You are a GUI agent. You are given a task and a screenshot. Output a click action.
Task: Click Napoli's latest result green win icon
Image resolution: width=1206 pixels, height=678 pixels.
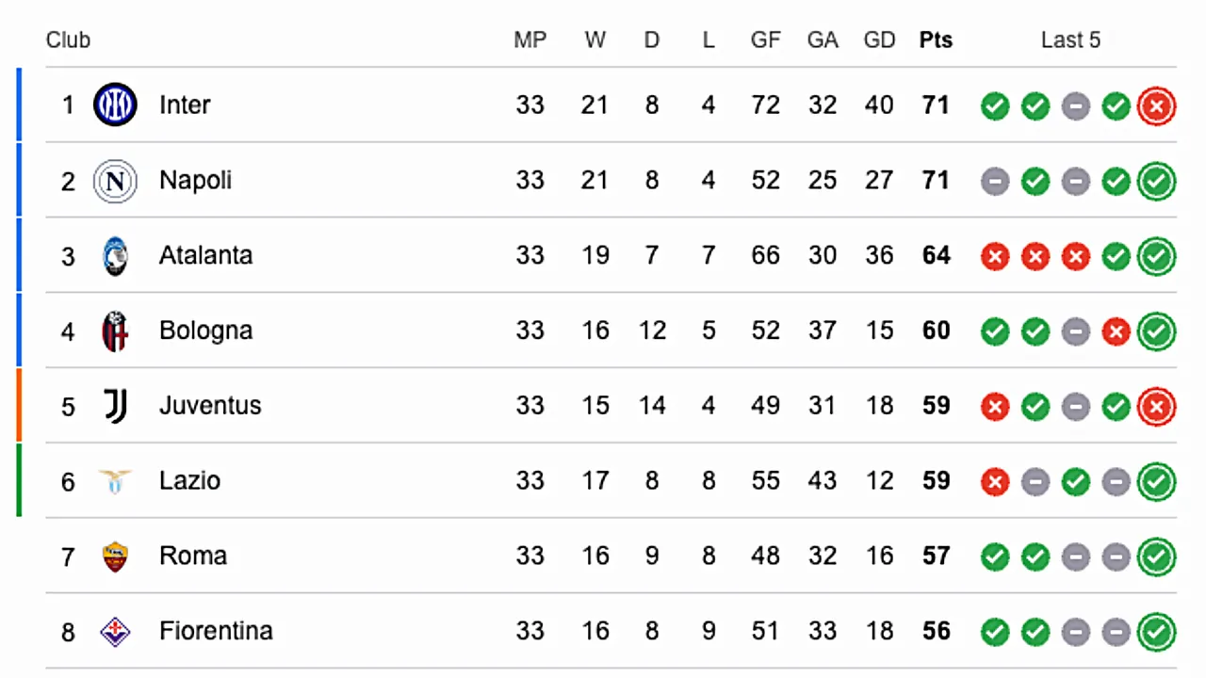pos(1156,182)
